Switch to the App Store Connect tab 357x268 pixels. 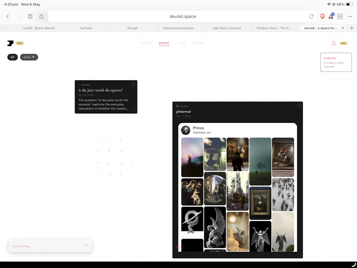(x=227, y=28)
